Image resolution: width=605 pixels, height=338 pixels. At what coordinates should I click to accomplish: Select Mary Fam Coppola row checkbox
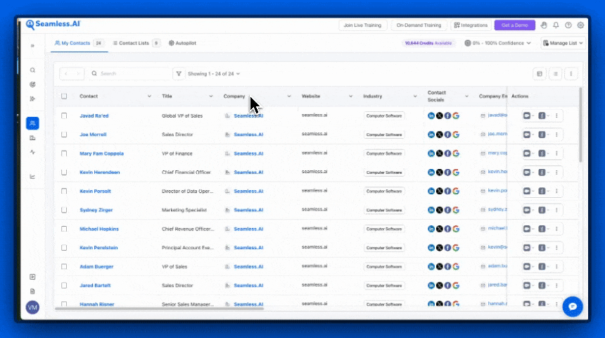tap(64, 154)
